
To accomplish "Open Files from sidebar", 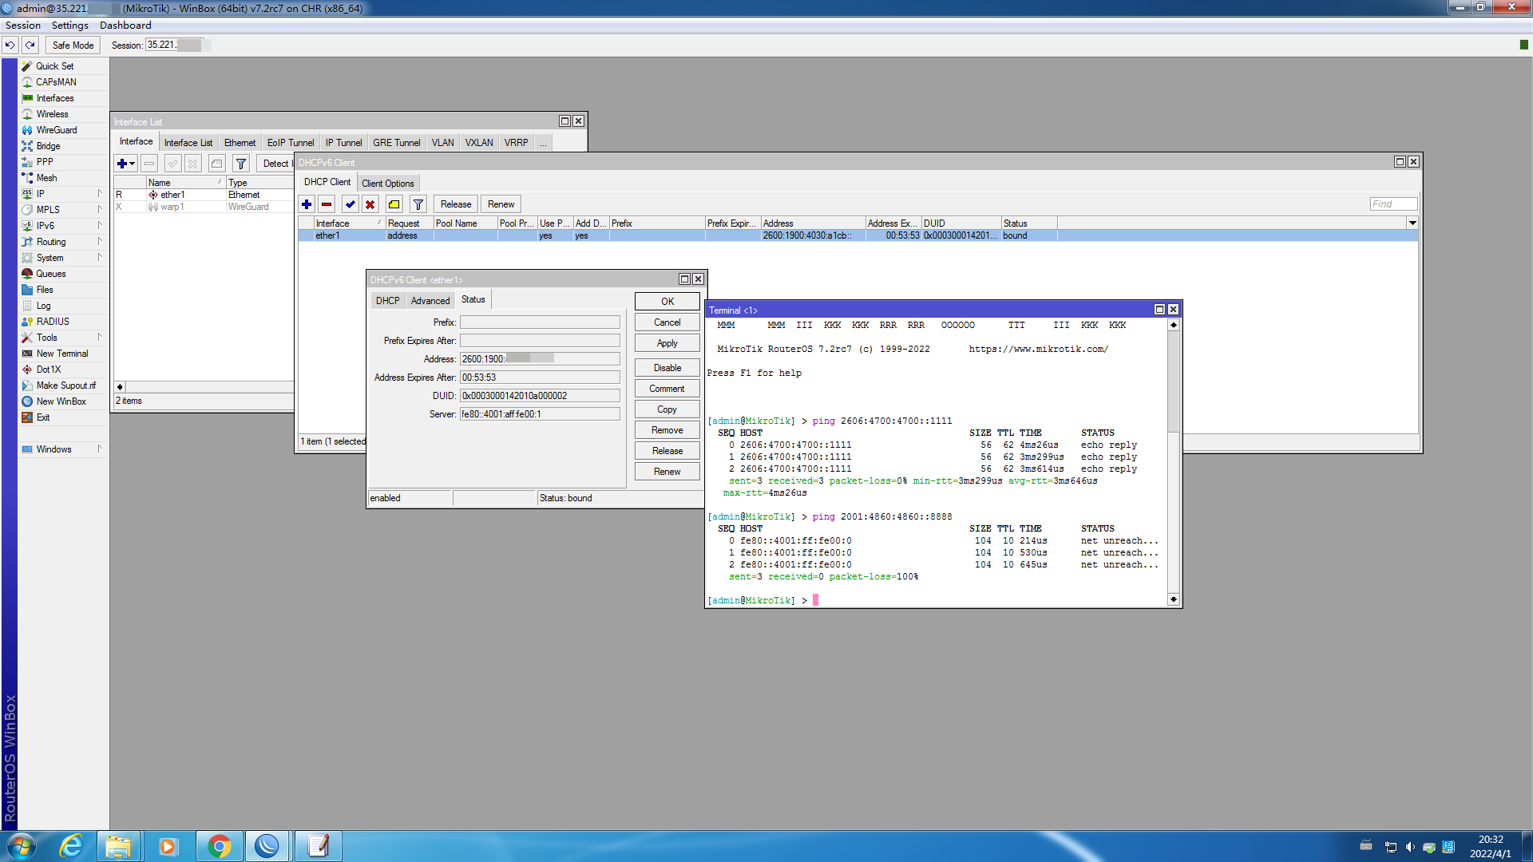I will click(45, 290).
